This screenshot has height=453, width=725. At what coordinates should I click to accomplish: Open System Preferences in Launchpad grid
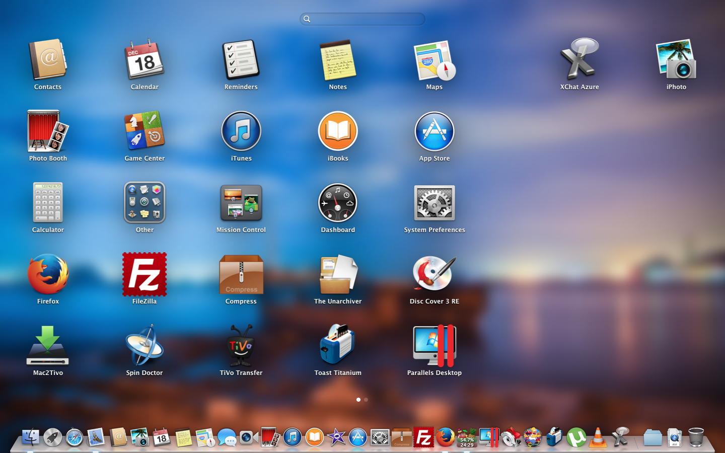point(434,202)
